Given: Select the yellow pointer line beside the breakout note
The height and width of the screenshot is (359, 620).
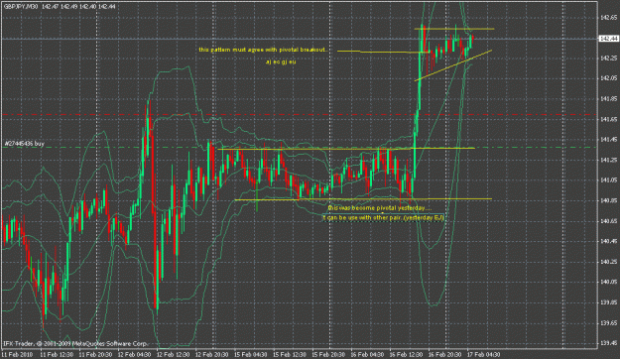Looking at the screenshot, I should click(383, 52).
